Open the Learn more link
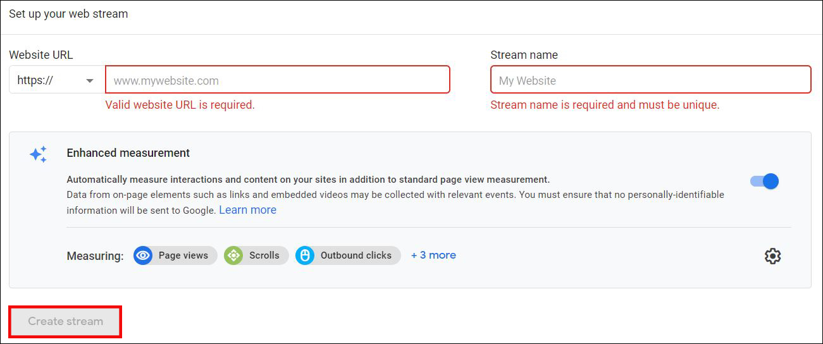Screen dimensions: 823x344 247,210
